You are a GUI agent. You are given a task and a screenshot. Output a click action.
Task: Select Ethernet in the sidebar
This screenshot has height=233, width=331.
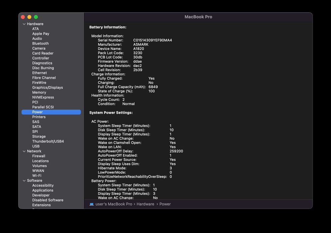click(40, 73)
